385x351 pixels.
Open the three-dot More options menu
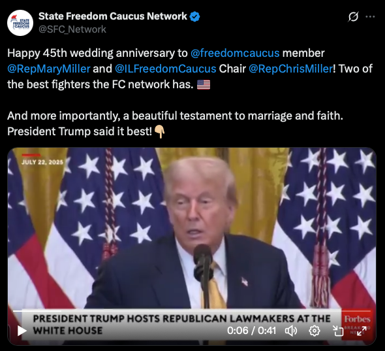(x=370, y=17)
